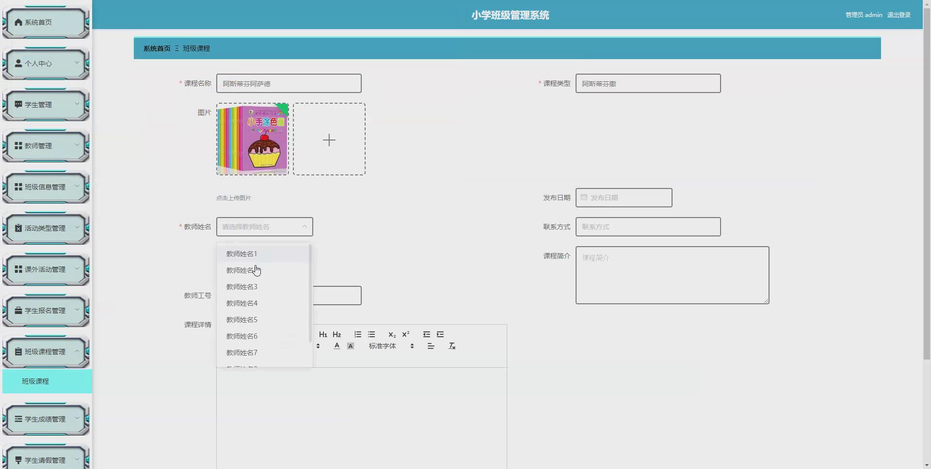Expand the 个人中心 sidebar menu
This screenshot has height=469, width=931.
pyautogui.click(x=45, y=63)
